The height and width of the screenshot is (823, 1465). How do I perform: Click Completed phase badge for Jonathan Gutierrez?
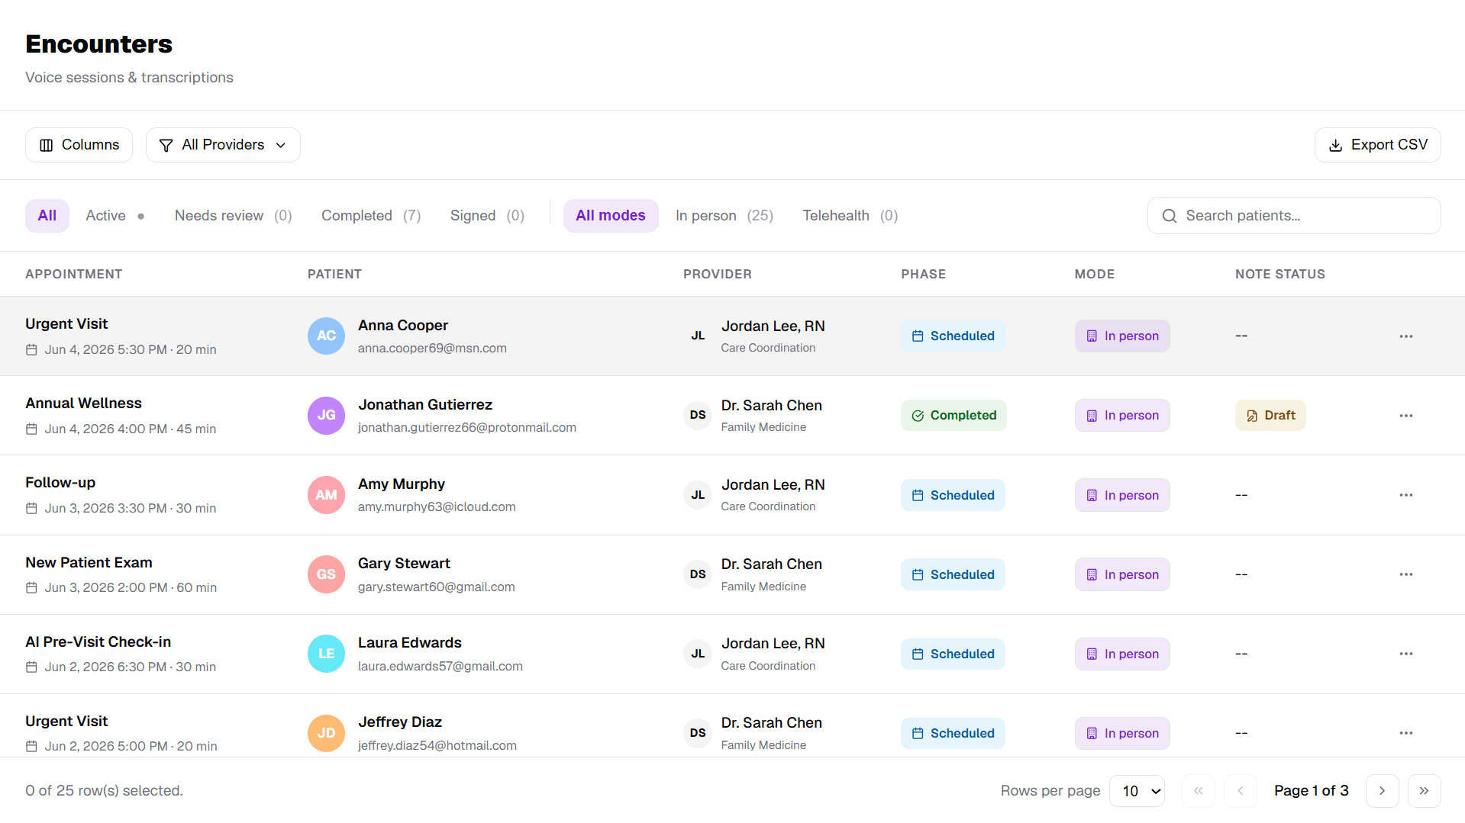click(954, 416)
